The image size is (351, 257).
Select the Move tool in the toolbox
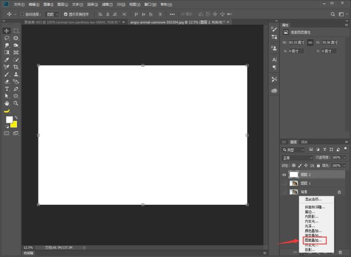7,30
